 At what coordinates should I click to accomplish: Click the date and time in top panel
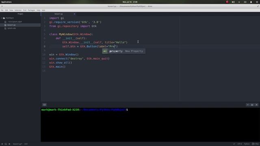[x=130, y=2]
